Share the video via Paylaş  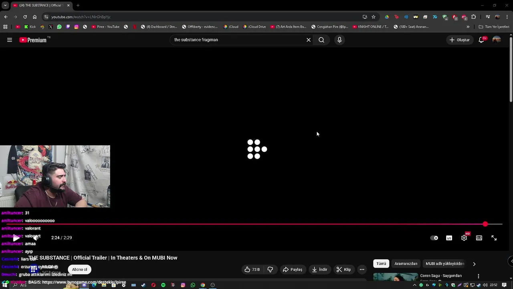point(293,269)
